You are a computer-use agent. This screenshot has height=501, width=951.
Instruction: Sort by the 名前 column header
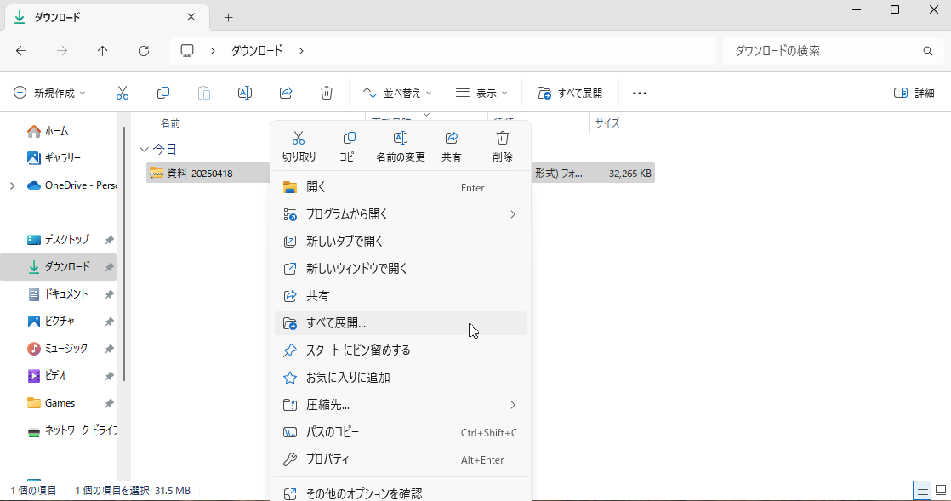tap(170, 123)
